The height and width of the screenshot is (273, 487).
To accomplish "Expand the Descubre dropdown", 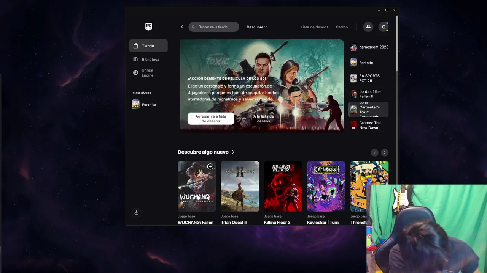I will 257,27.
